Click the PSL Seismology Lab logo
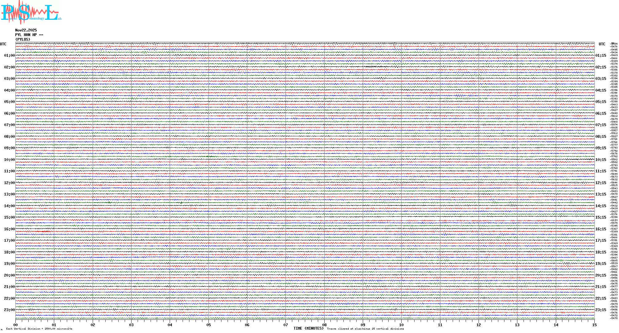619x333 pixels. pyautogui.click(x=31, y=12)
